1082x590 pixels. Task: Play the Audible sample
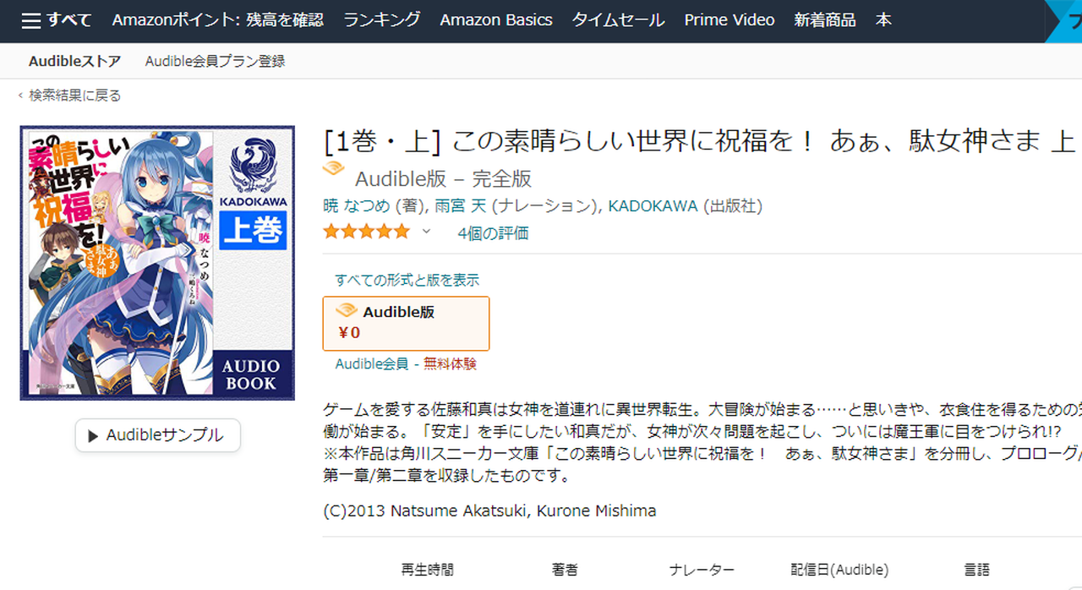click(x=158, y=435)
